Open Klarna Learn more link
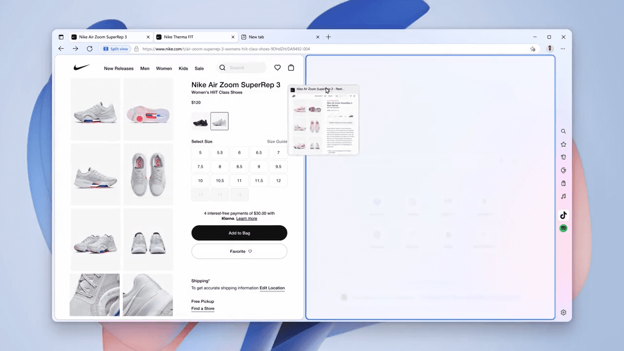The width and height of the screenshot is (624, 351). click(x=247, y=218)
